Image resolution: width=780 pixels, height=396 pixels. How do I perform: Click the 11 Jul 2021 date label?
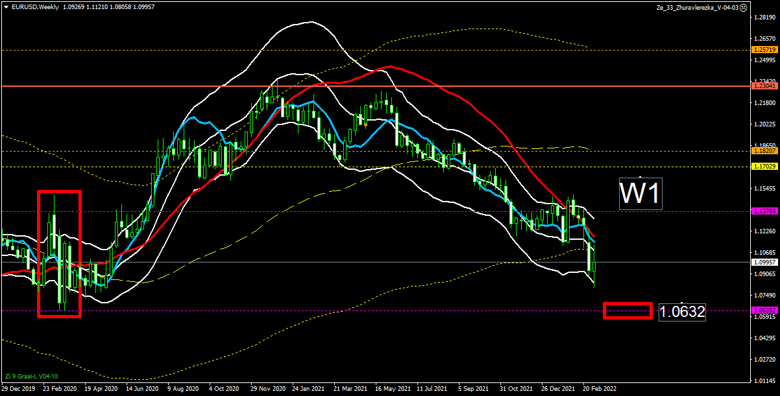pyautogui.click(x=432, y=389)
